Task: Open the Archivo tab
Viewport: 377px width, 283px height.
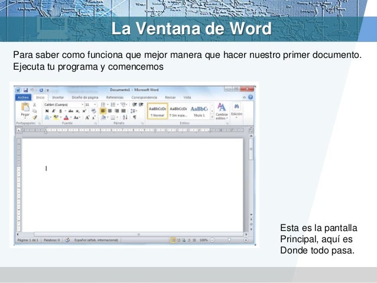Action: [23, 97]
